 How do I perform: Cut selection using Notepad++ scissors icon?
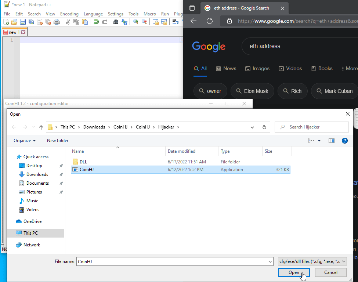tap(68, 22)
